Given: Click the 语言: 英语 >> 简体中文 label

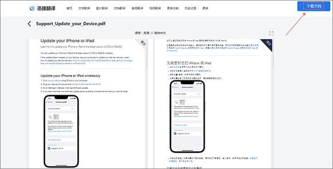Looking at the screenshot, I should [151, 33].
